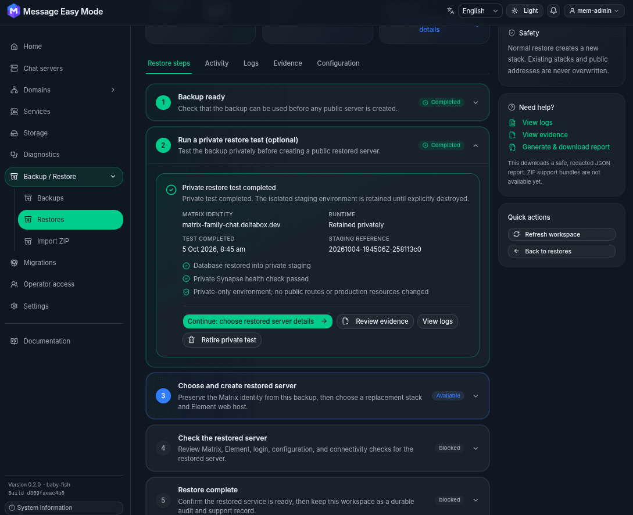The height and width of the screenshot is (515, 633).
Task: Click the Settings gear icon
Action: tap(14, 306)
